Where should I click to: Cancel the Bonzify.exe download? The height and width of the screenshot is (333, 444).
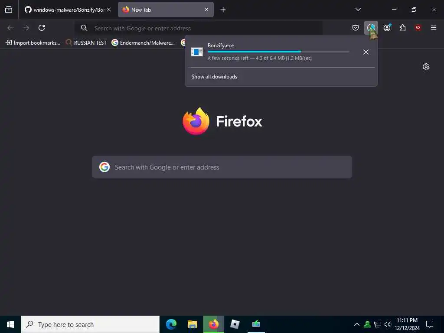pyautogui.click(x=366, y=52)
